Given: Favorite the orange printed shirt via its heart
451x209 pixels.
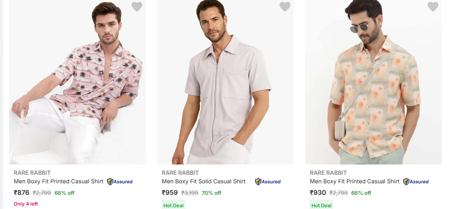Looking at the screenshot, I should click(433, 7).
